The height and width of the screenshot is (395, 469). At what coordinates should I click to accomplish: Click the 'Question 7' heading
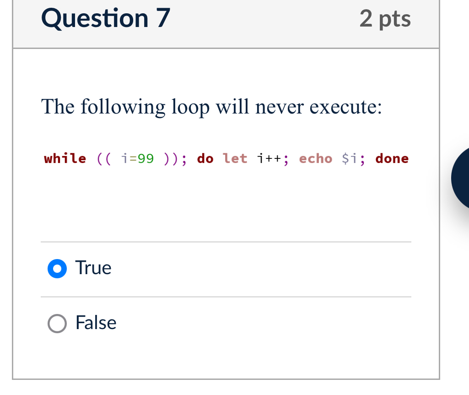pos(104,18)
